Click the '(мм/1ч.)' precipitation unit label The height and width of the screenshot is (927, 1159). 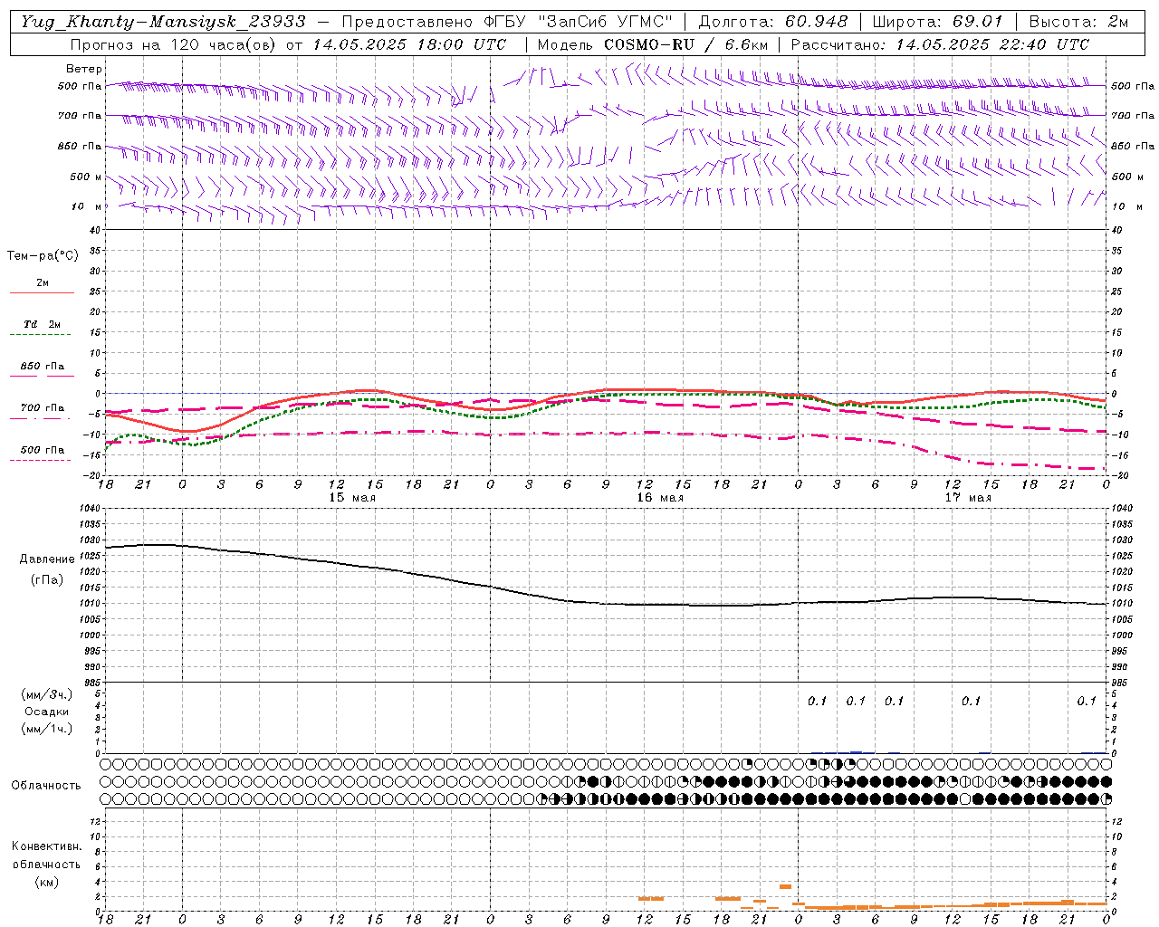pyautogui.click(x=47, y=729)
